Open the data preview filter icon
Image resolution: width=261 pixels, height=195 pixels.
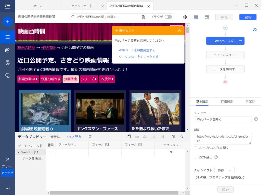point(174,137)
